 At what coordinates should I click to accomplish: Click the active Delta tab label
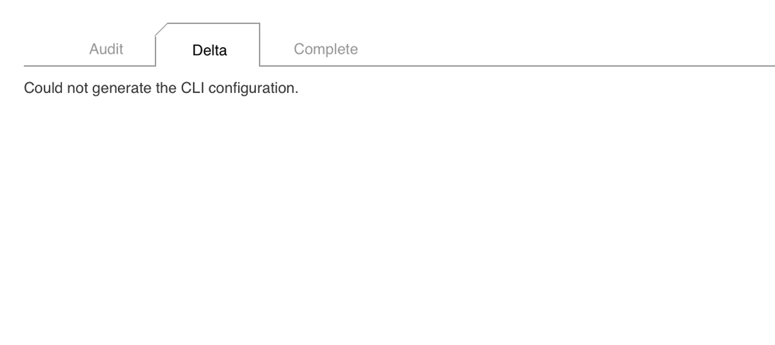(209, 51)
